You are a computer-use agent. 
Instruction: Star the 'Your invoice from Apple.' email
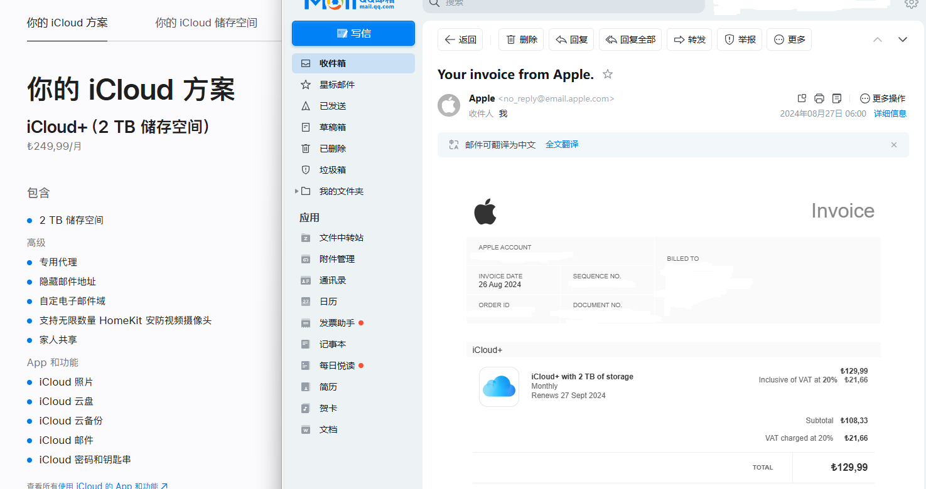tap(607, 75)
